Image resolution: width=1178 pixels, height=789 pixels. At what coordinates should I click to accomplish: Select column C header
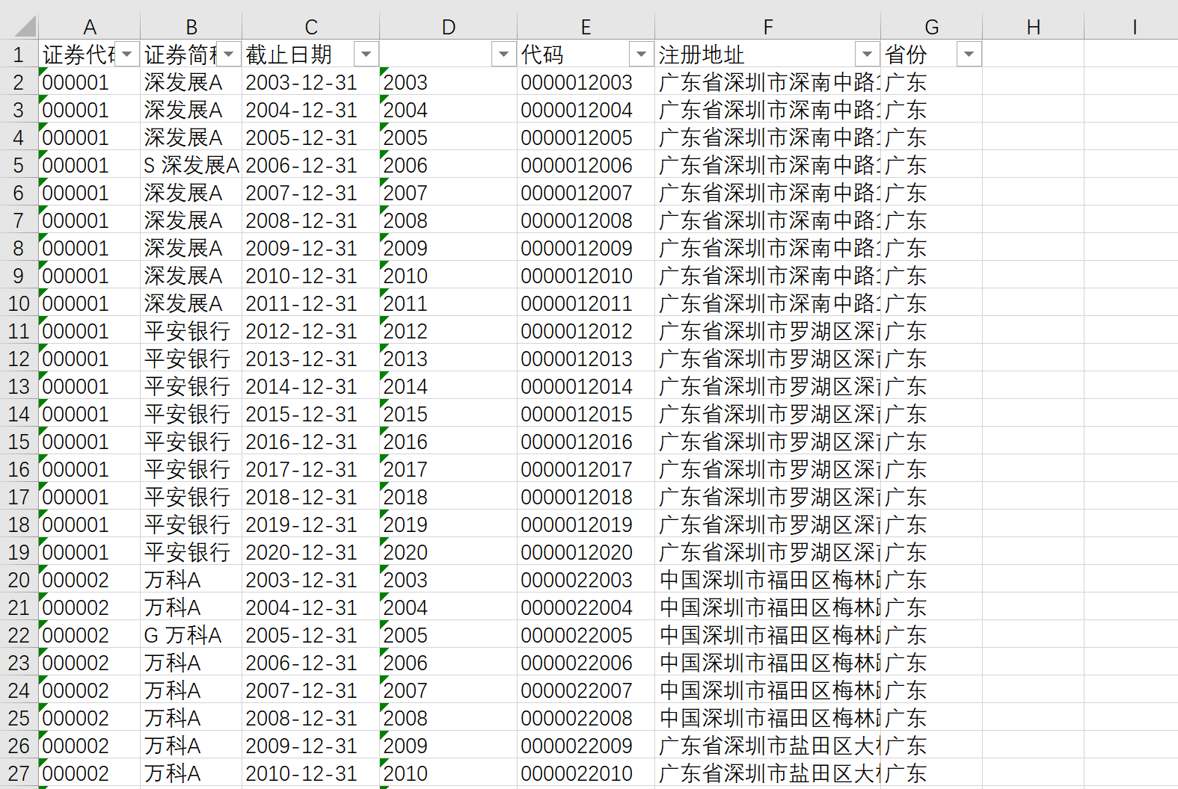click(x=311, y=27)
